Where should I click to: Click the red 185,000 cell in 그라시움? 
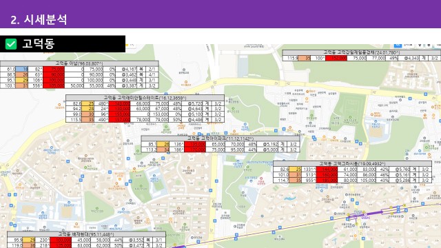pos(327,180)
